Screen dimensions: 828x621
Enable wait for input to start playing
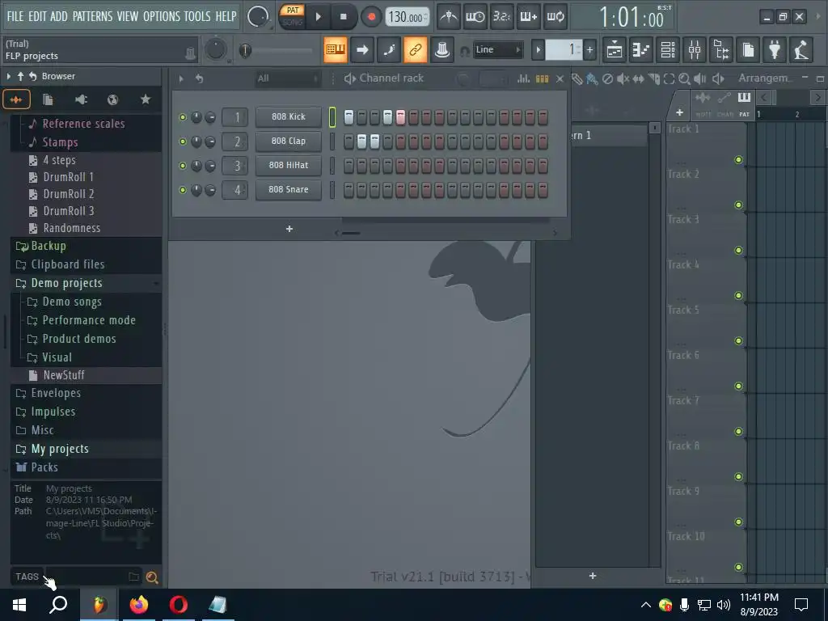point(475,17)
